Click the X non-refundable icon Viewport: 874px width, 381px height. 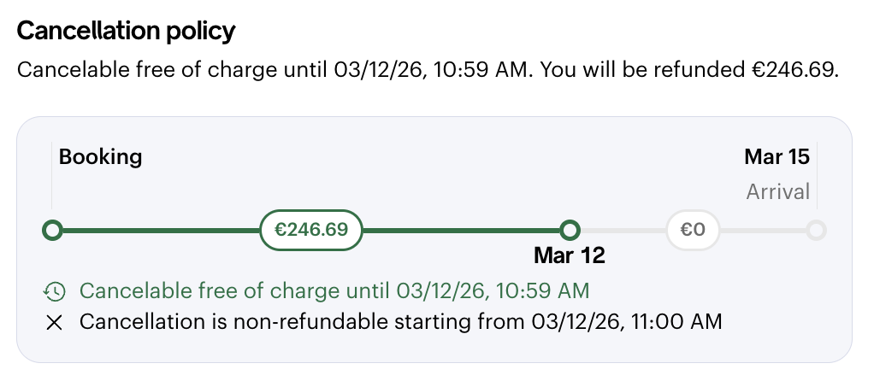tap(55, 323)
